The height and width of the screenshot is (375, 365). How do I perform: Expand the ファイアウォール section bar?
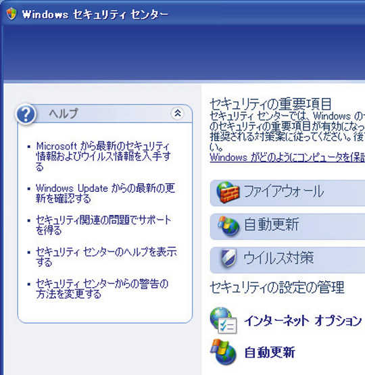coord(287,193)
